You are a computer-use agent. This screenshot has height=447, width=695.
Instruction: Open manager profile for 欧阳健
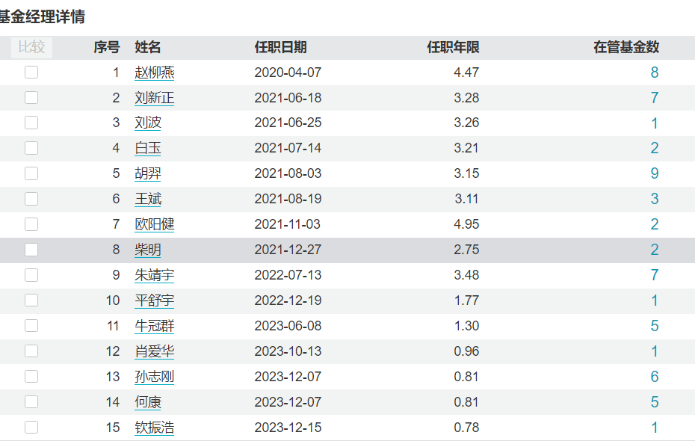coord(154,224)
